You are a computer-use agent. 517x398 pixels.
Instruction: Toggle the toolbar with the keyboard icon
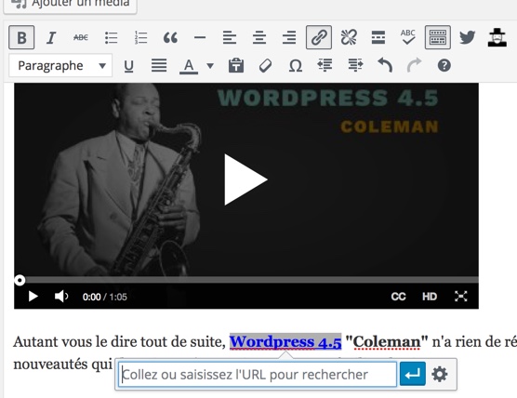[x=438, y=37]
